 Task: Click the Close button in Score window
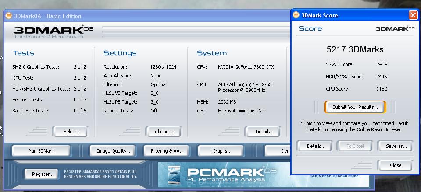[x=395, y=165]
